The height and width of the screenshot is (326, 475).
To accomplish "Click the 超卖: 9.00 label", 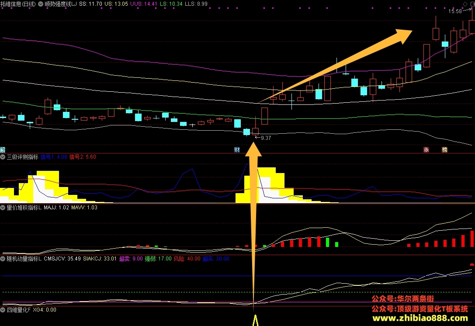I will pyautogui.click(x=131, y=259).
